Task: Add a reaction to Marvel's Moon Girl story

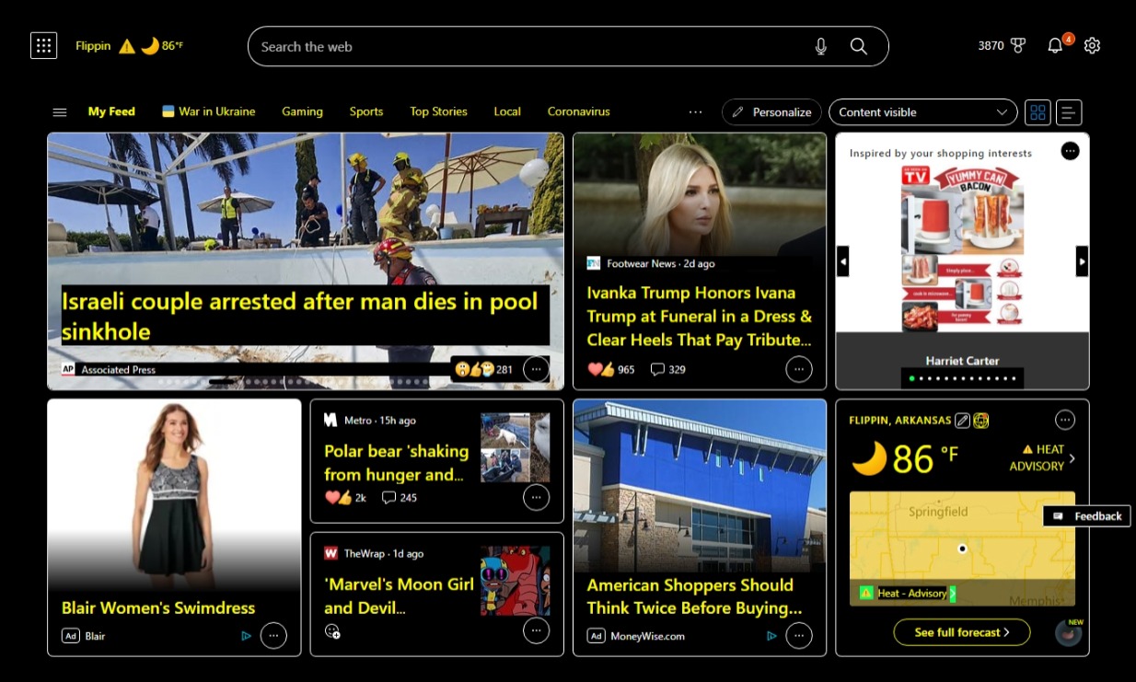Action: (x=332, y=631)
